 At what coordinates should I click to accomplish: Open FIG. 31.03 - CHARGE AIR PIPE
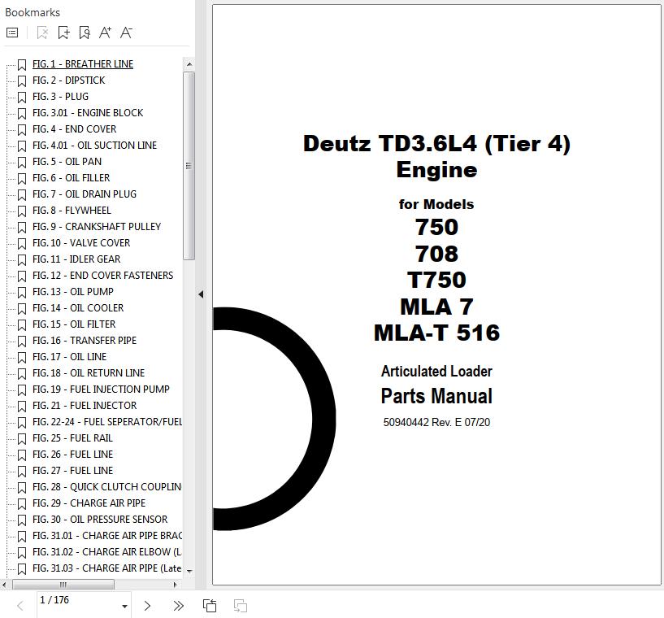[106, 568]
